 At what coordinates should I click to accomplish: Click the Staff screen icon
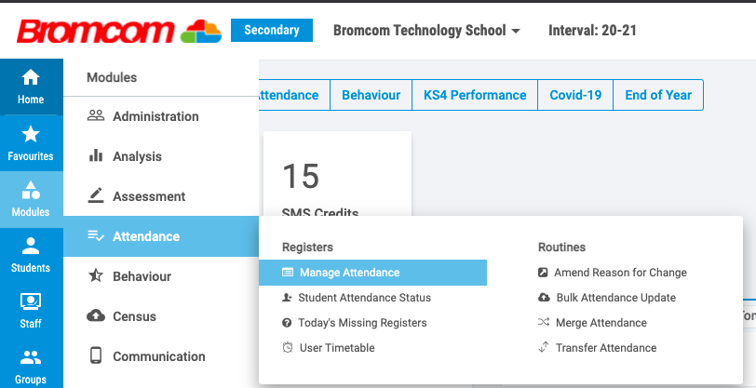31,301
